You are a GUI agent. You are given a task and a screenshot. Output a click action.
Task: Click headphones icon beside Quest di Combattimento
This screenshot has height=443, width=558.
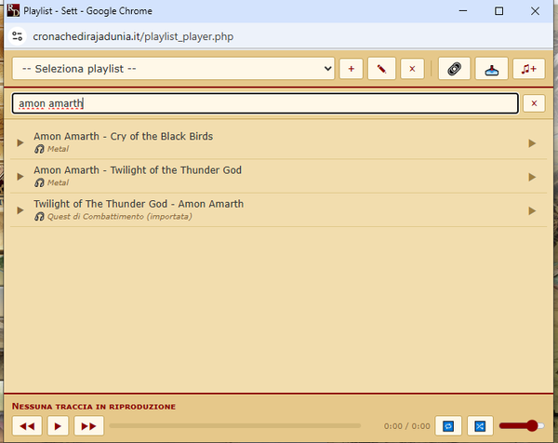[x=39, y=217]
